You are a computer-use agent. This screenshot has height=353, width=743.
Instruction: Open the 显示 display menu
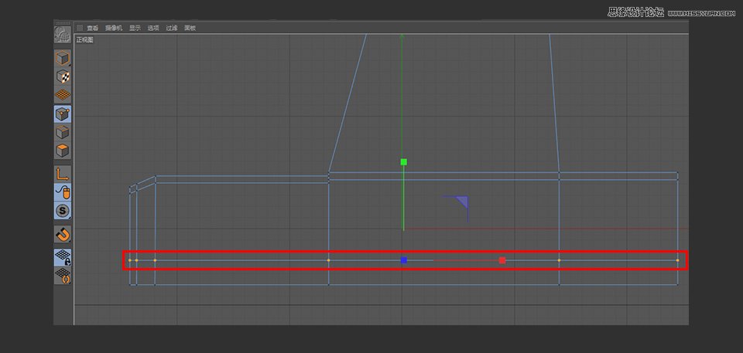(x=135, y=28)
